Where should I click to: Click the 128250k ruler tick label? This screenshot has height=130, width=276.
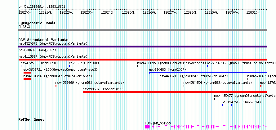[128, 12]
